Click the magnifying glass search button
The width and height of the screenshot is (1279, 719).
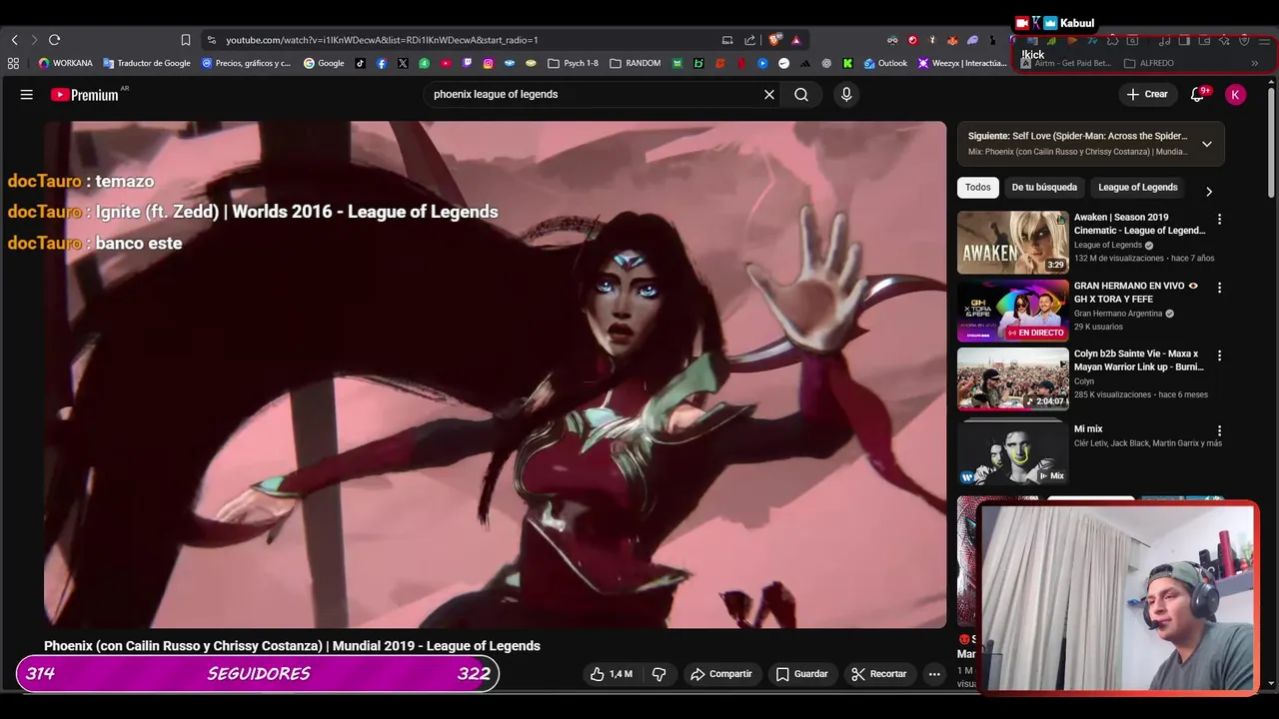pyautogui.click(x=801, y=94)
